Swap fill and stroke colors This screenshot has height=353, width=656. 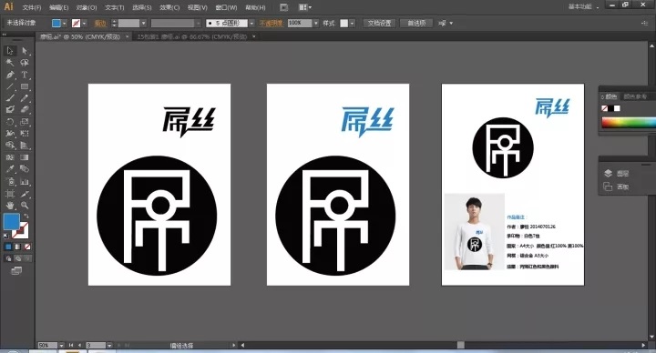click(x=26, y=216)
